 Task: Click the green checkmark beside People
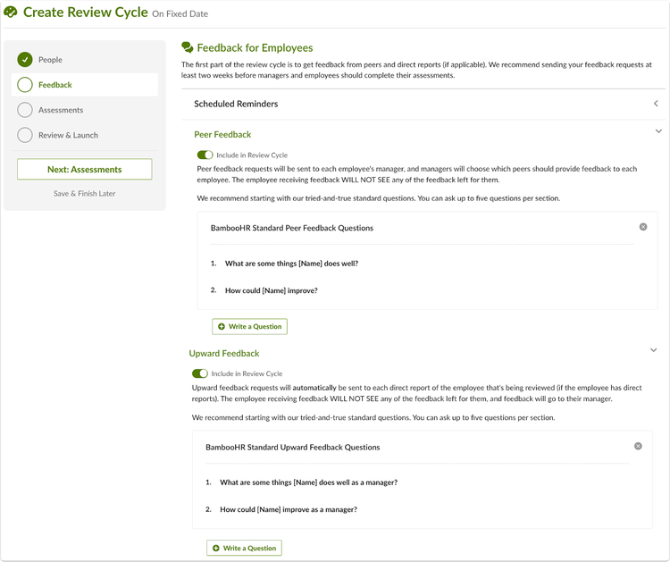pos(25,59)
